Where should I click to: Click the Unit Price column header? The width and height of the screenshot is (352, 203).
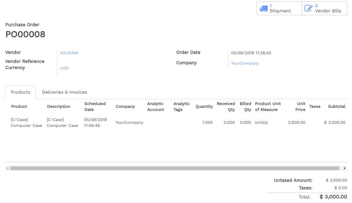(x=300, y=107)
